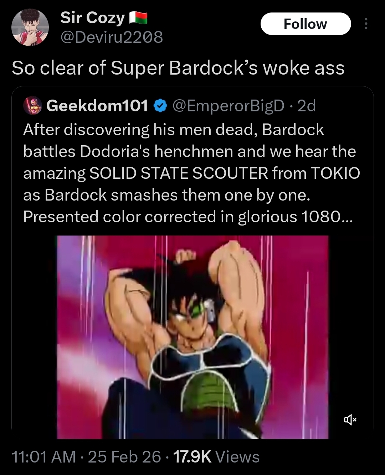Viewport: 385px width, 475px height.
Task: Visit the @Deviru2208 handle link
Action: [x=112, y=37]
